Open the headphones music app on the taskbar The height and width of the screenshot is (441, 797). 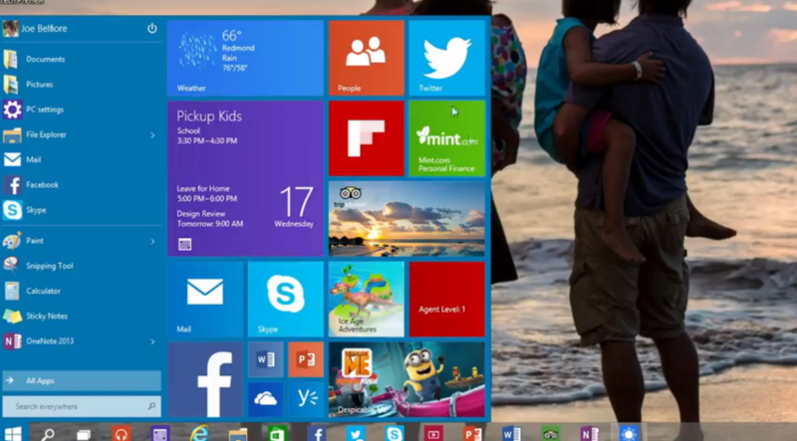click(121, 434)
